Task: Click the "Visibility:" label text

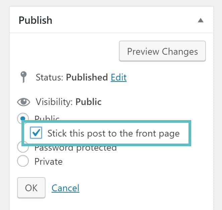Action: point(54,102)
